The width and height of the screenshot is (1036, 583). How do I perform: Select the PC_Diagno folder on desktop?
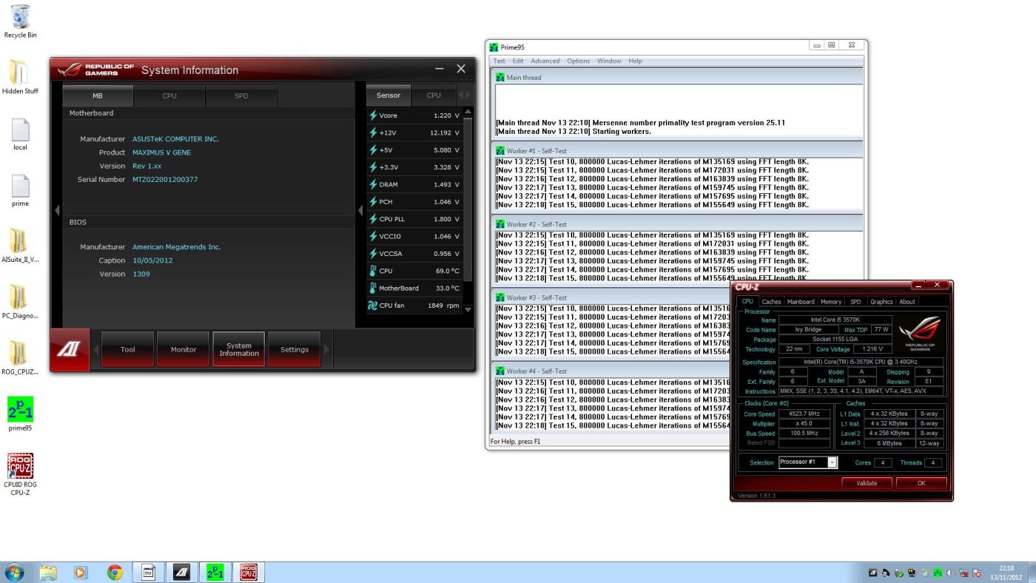point(20,302)
